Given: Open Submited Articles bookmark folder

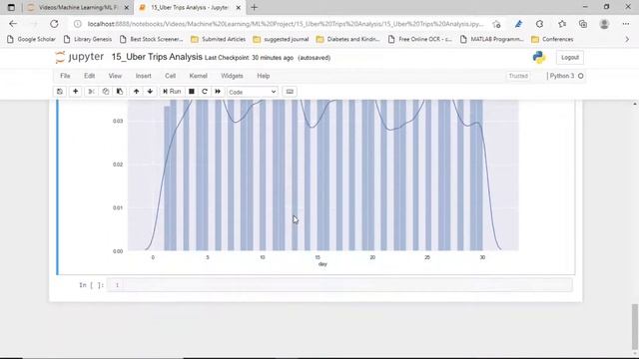Looking at the screenshot, I should [219, 40].
